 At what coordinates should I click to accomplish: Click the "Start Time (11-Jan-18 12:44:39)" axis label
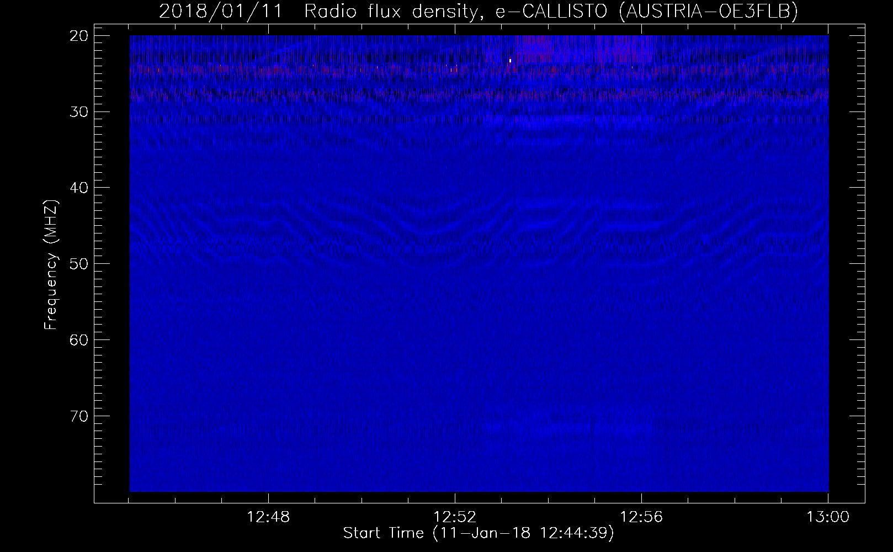tap(479, 533)
